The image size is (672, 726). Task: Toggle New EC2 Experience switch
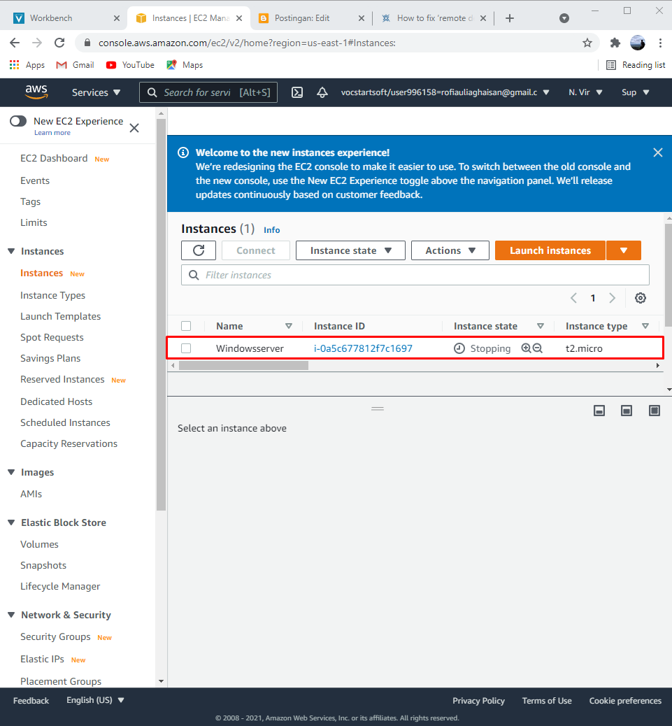18,121
